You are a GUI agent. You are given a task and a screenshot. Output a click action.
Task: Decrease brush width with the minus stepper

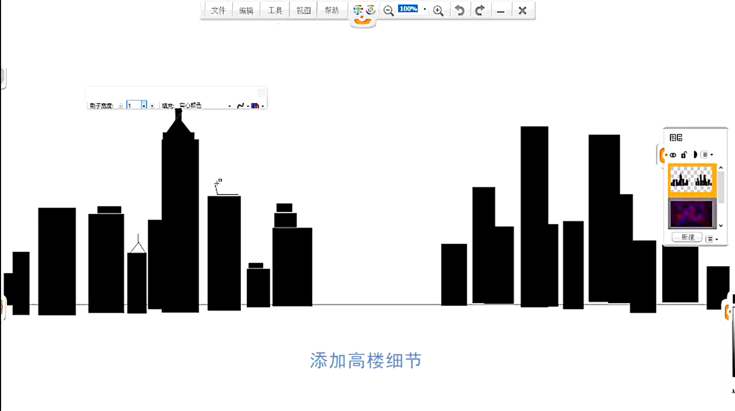point(120,106)
